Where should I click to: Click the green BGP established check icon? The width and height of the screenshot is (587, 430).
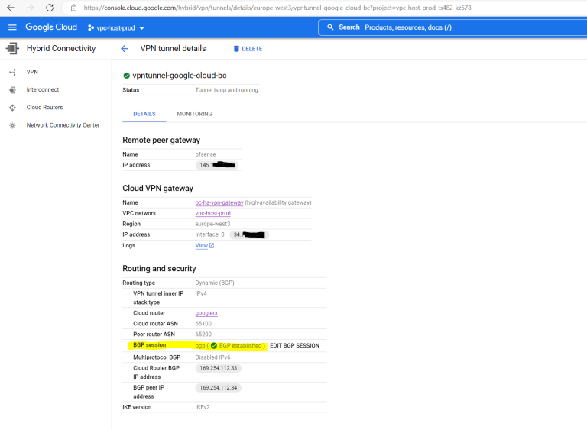pyautogui.click(x=214, y=345)
